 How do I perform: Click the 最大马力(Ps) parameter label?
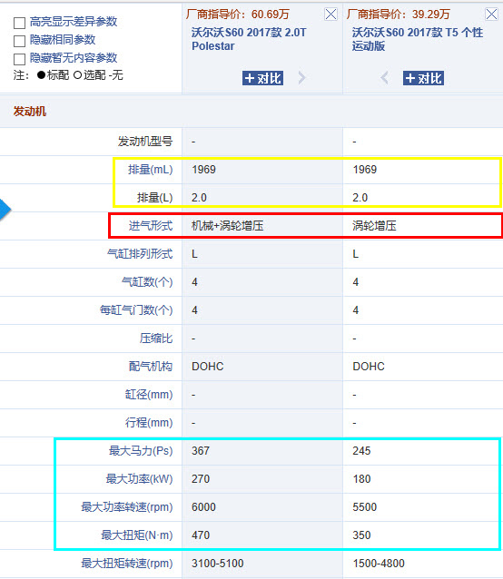coord(141,451)
